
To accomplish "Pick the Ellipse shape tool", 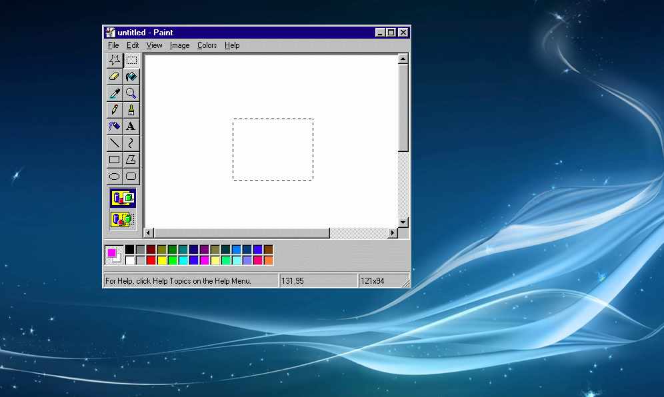I will pyautogui.click(x=115, y=177).
